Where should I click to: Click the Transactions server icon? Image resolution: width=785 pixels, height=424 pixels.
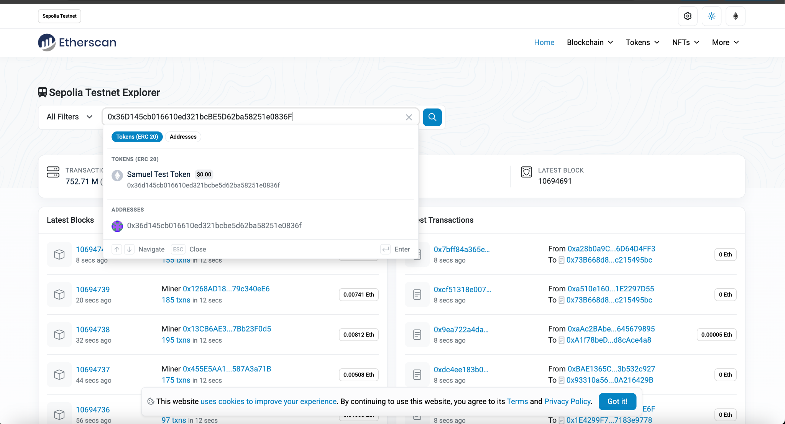(53, 172)
